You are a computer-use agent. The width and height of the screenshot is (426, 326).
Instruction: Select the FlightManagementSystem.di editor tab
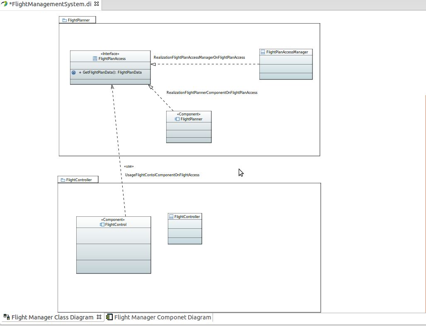(x=51, y=4)
